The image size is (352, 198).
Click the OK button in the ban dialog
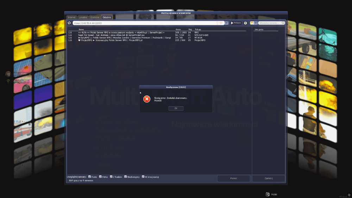click(176, 108)
